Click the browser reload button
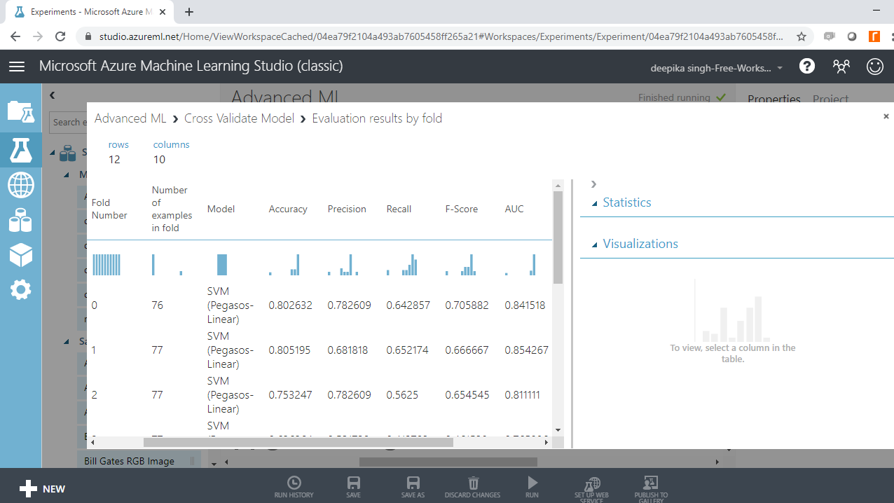 tap(60, 36)
